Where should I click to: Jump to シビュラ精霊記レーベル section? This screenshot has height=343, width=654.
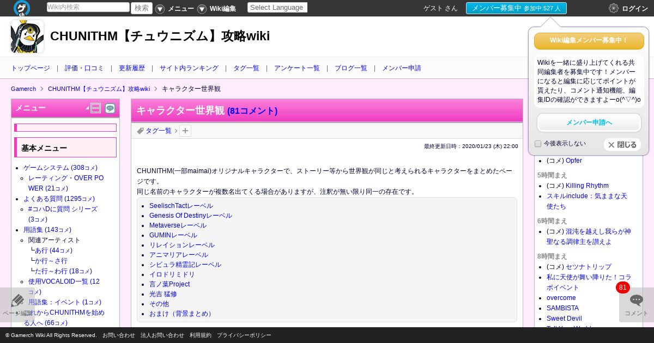point(185,265)
